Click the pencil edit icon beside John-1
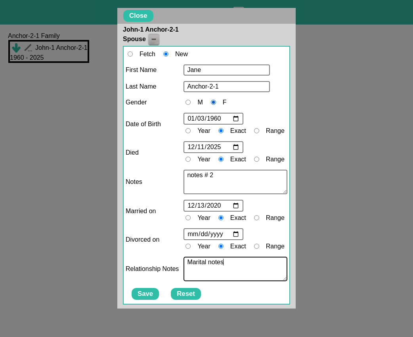 tap(28, 47)
